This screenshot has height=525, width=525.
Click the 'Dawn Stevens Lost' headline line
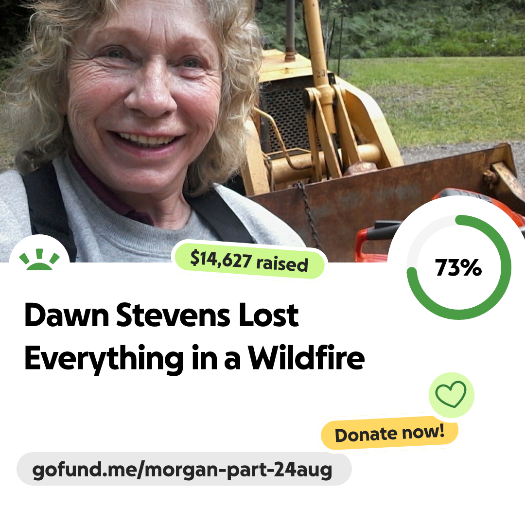[161, 315]
